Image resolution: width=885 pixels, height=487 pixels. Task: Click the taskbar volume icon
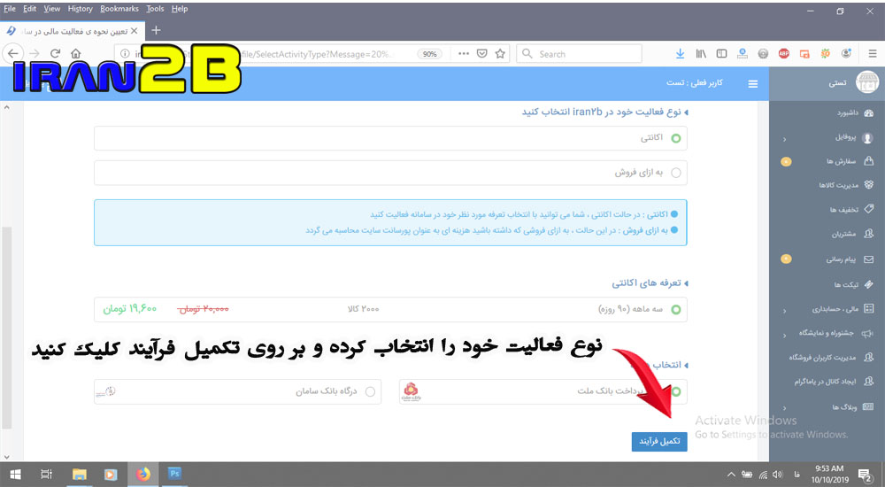pos(777,475)
